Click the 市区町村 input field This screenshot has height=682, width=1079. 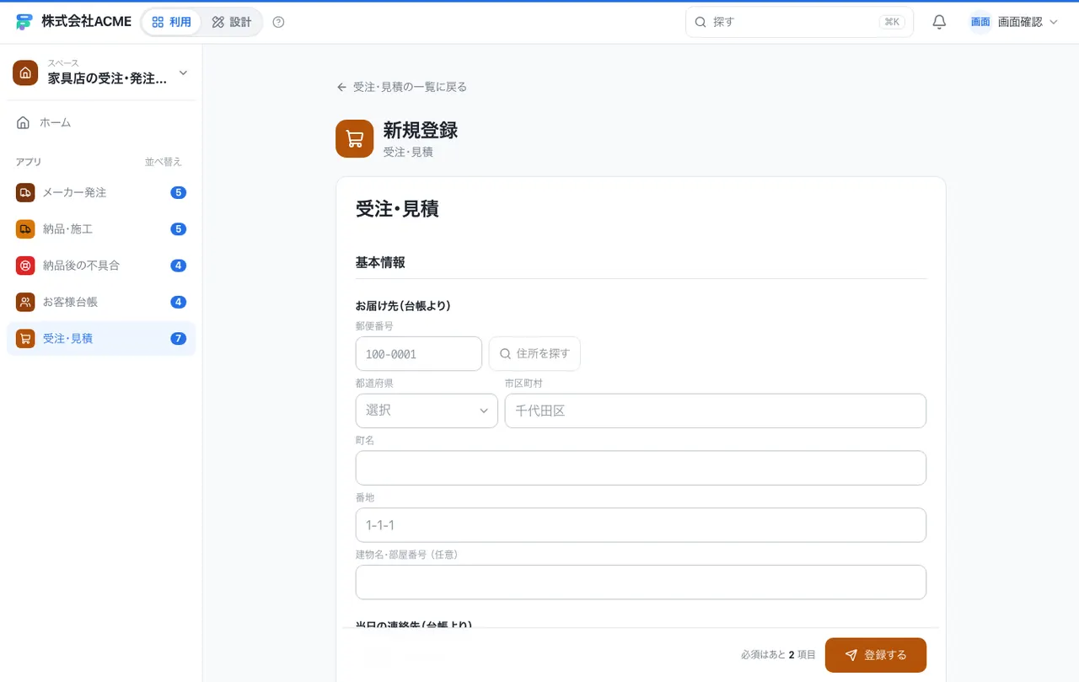coord(716,411)
